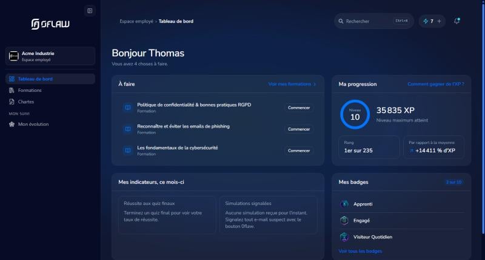
Task: Click the Simulations signalées card
Action: (269, 215)
